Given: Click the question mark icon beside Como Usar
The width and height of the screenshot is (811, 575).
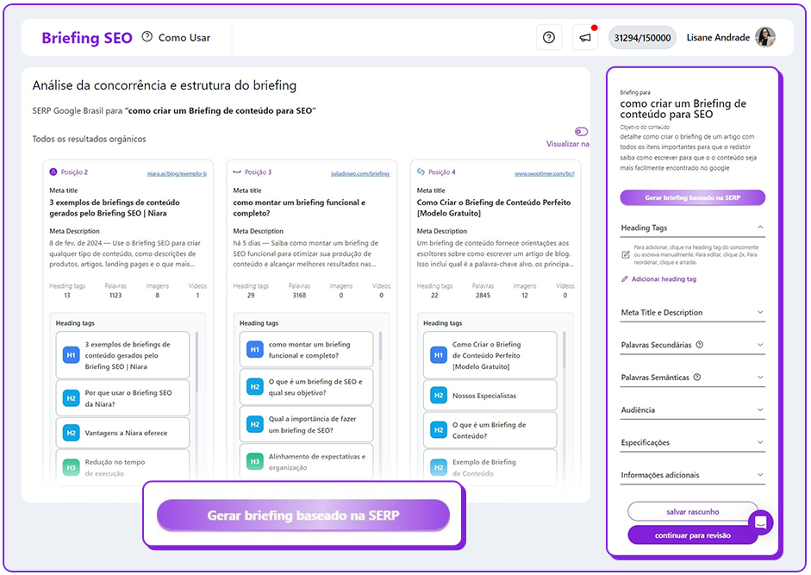Looking at the screenshot, I should (147, 37).
